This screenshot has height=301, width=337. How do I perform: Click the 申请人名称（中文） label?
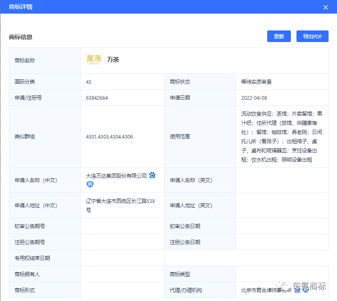click(x=36, y=180)
